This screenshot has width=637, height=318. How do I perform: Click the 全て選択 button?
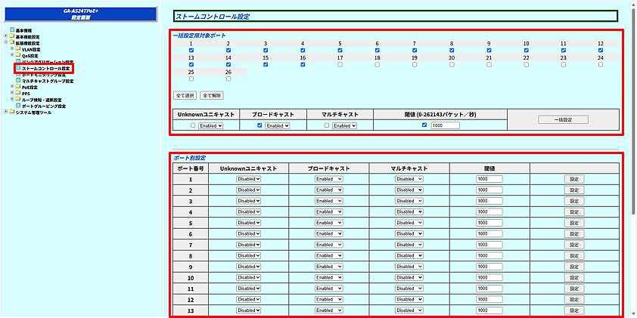point(185,96)
